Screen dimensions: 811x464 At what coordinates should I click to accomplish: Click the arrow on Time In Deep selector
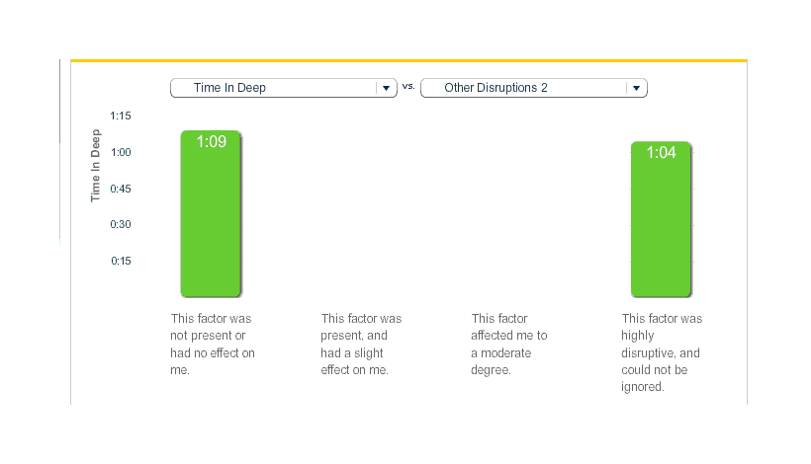click(x=386, y=88)
